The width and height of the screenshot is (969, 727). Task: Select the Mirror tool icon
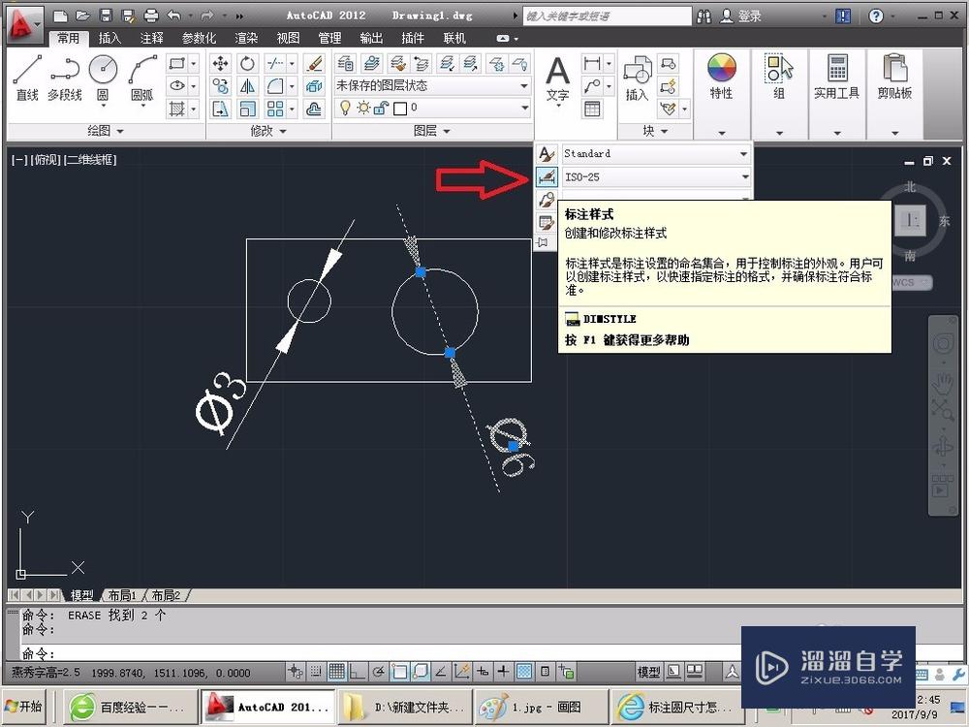click(247, 86)
